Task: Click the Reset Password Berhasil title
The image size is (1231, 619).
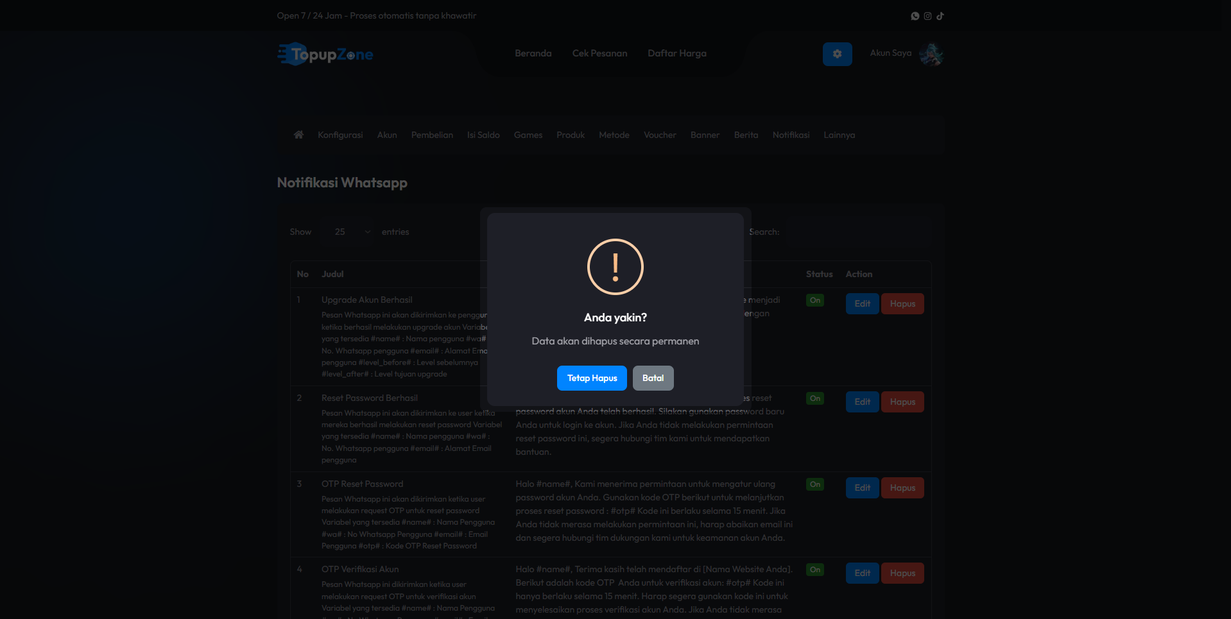Action: pyautogui.click(x=370, y=398)
